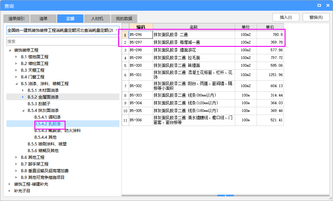This screenshot has height=201, width=333.
Task: Select B.5.5 喷刷涂料、喷塑 item
Action: tap(47, 144)
